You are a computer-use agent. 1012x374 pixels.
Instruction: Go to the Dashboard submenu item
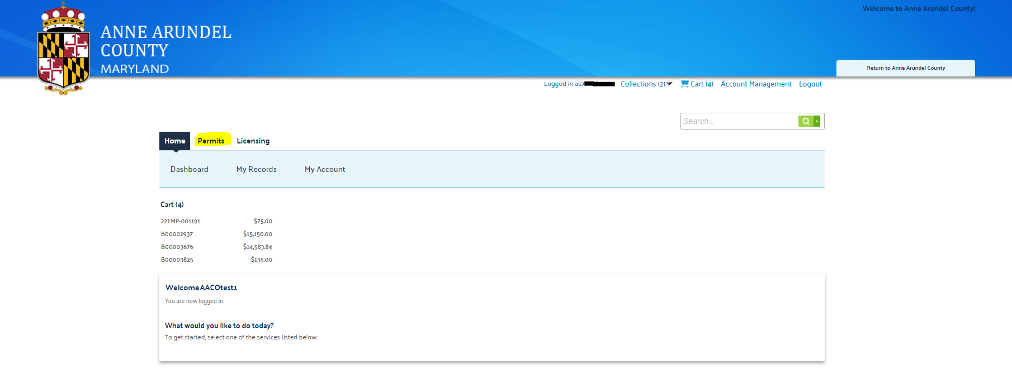(189, 169)
